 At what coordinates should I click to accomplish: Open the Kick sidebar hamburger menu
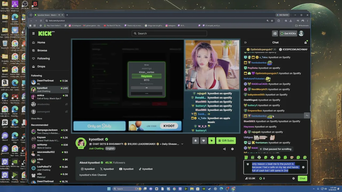pyautogui.click(x=33, y=33)
